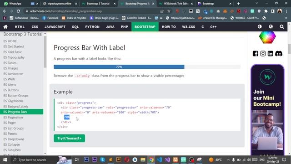Click the sidebar scrollbar down arrow
291x164 pixels.
coord(45,154)
